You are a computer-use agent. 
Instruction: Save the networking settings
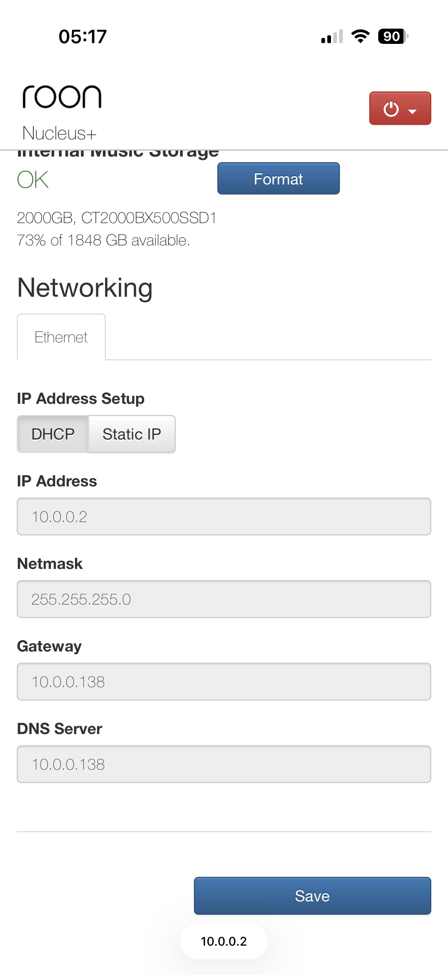coord(312,896)
